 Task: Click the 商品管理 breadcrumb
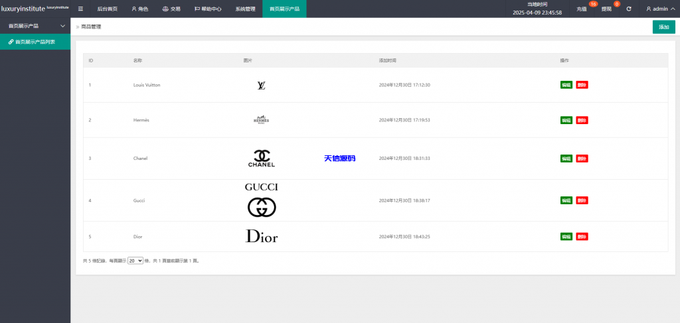tap(91, 27)
